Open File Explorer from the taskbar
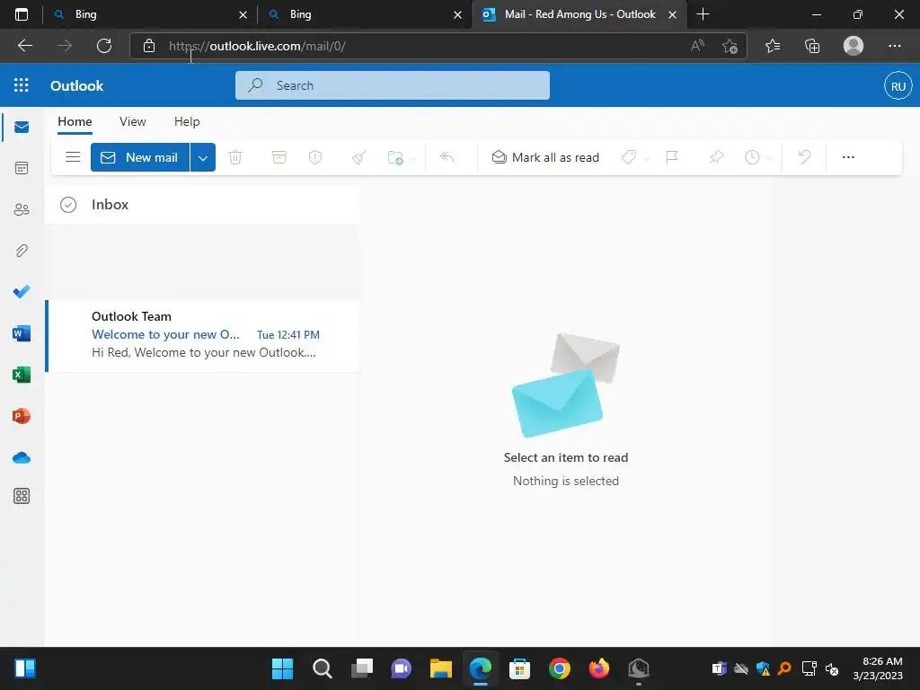 (x=440, y=668)
